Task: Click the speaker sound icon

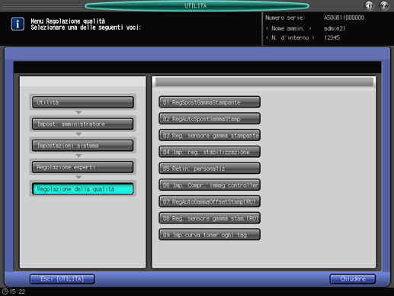Action: [369, 5]
